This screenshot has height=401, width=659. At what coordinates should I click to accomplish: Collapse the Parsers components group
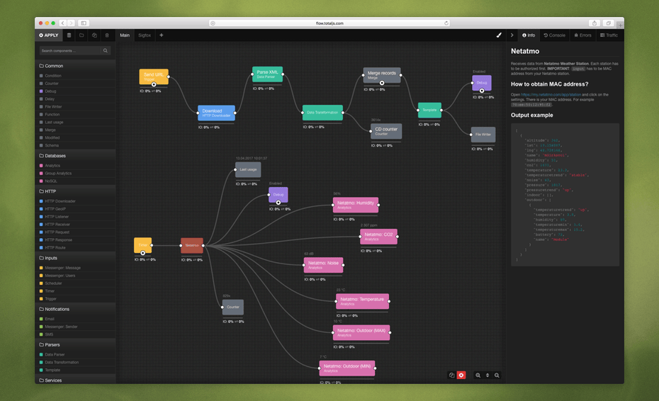click(x=75, y=344)
